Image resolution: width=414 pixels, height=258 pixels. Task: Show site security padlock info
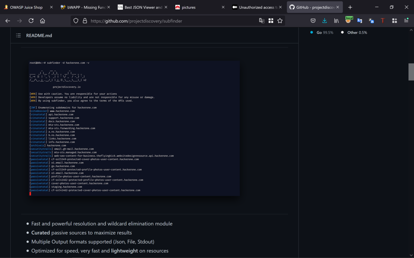click(x=85, y=21)
